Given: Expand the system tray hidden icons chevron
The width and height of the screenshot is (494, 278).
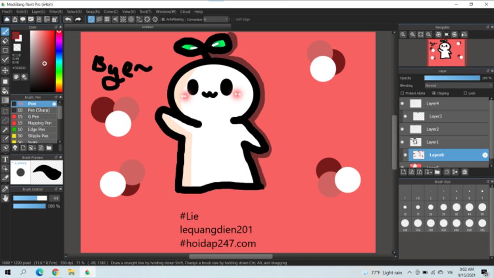Looking at the screenshot, I should click(x=409, y=272).
